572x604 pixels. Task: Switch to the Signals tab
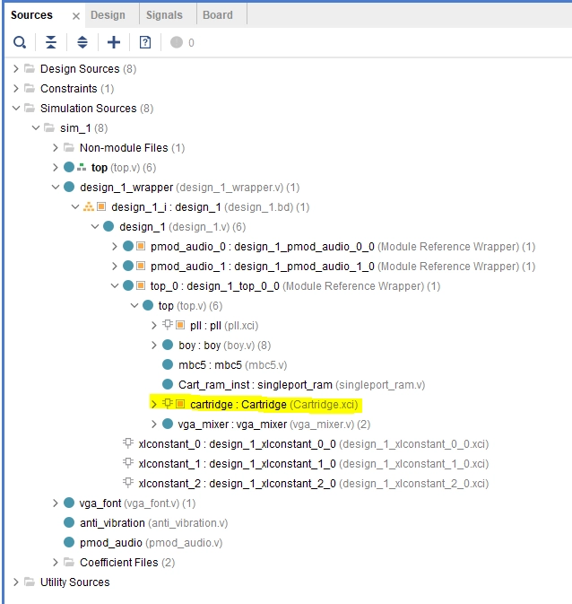(x=164, y=15)
